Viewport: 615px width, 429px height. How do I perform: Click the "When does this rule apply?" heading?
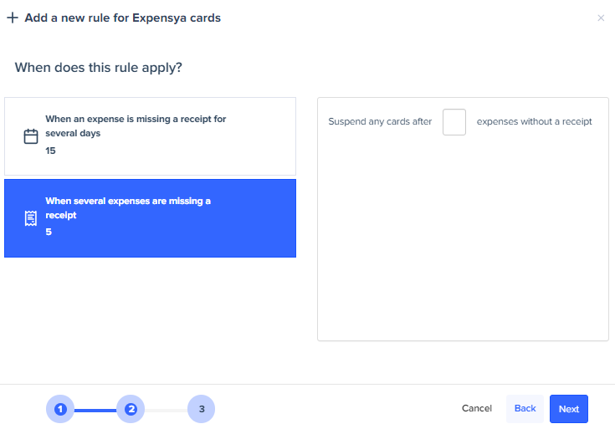[x=99, y=67]
